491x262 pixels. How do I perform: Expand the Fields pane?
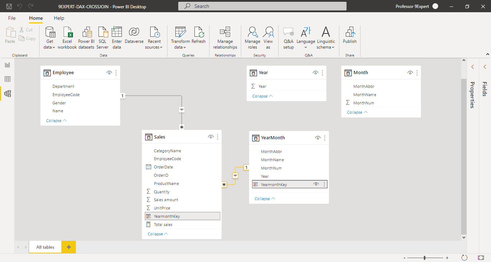point(485,67)
